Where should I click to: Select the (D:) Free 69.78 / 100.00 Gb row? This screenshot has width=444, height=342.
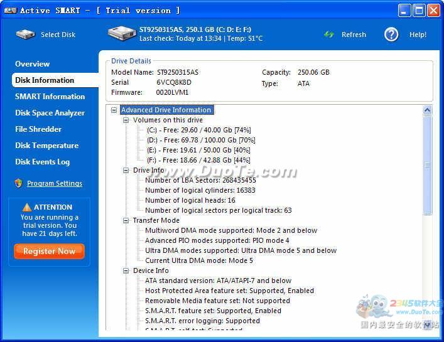[x=201, y=140]
